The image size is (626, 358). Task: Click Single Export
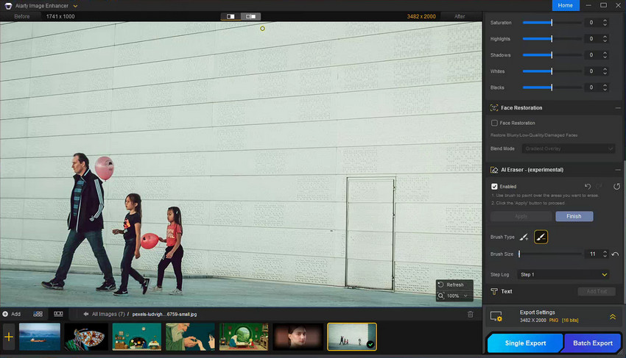tap(525, 343)
